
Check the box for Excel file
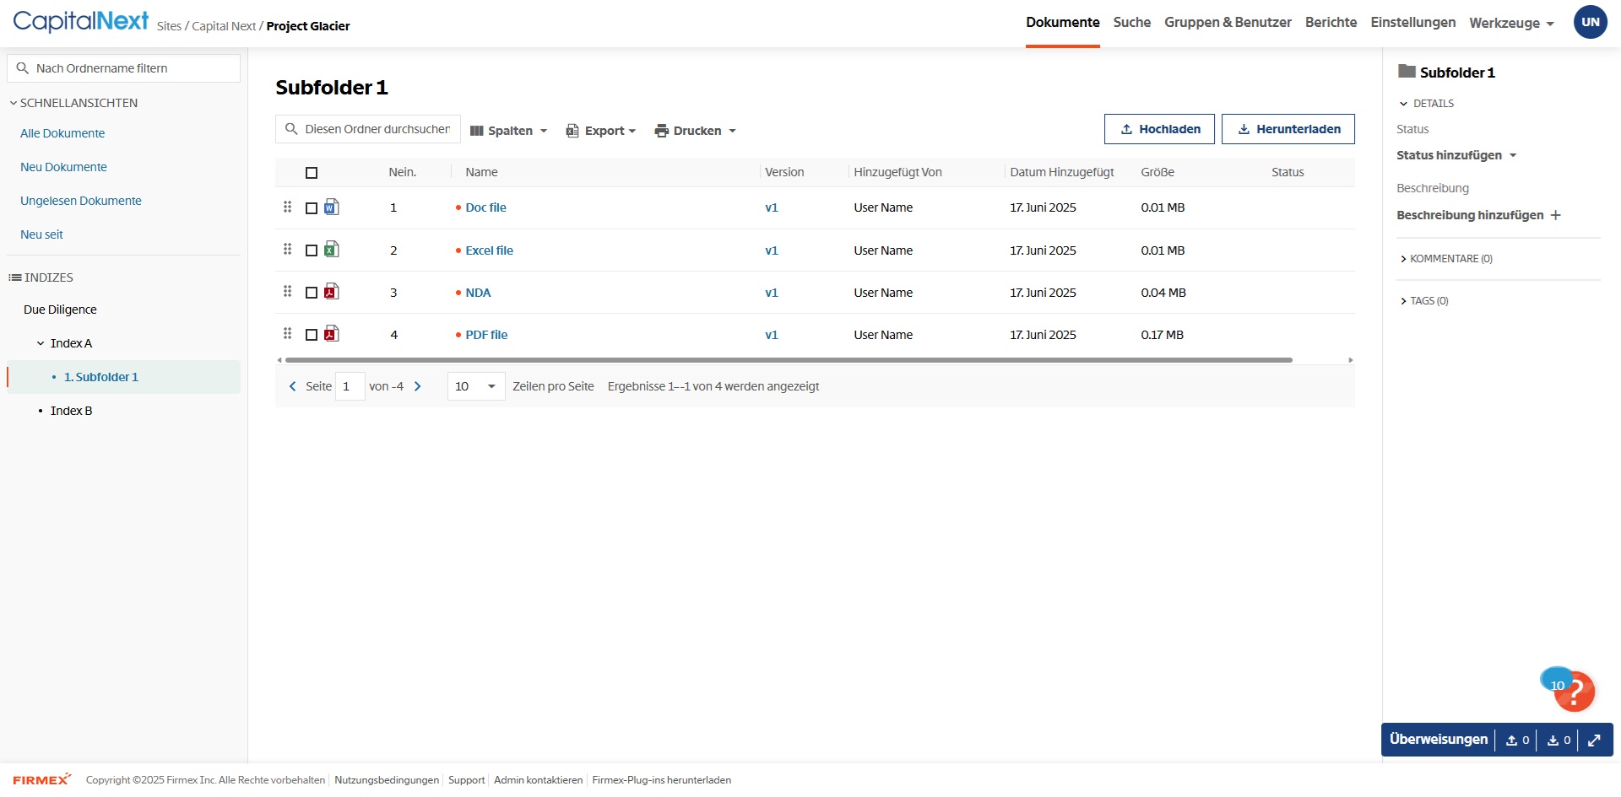pyautogui.click(x=312, y=250)
